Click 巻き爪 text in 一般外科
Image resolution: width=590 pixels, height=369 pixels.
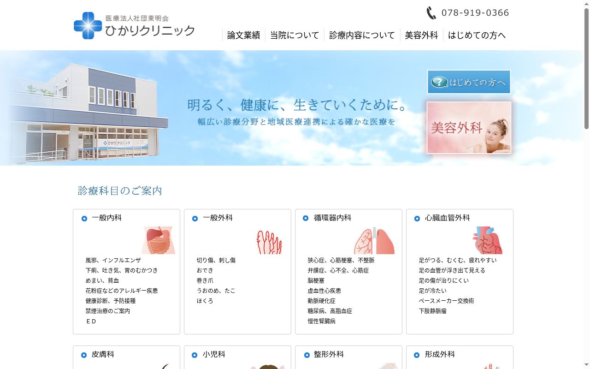tap(205, 280)
